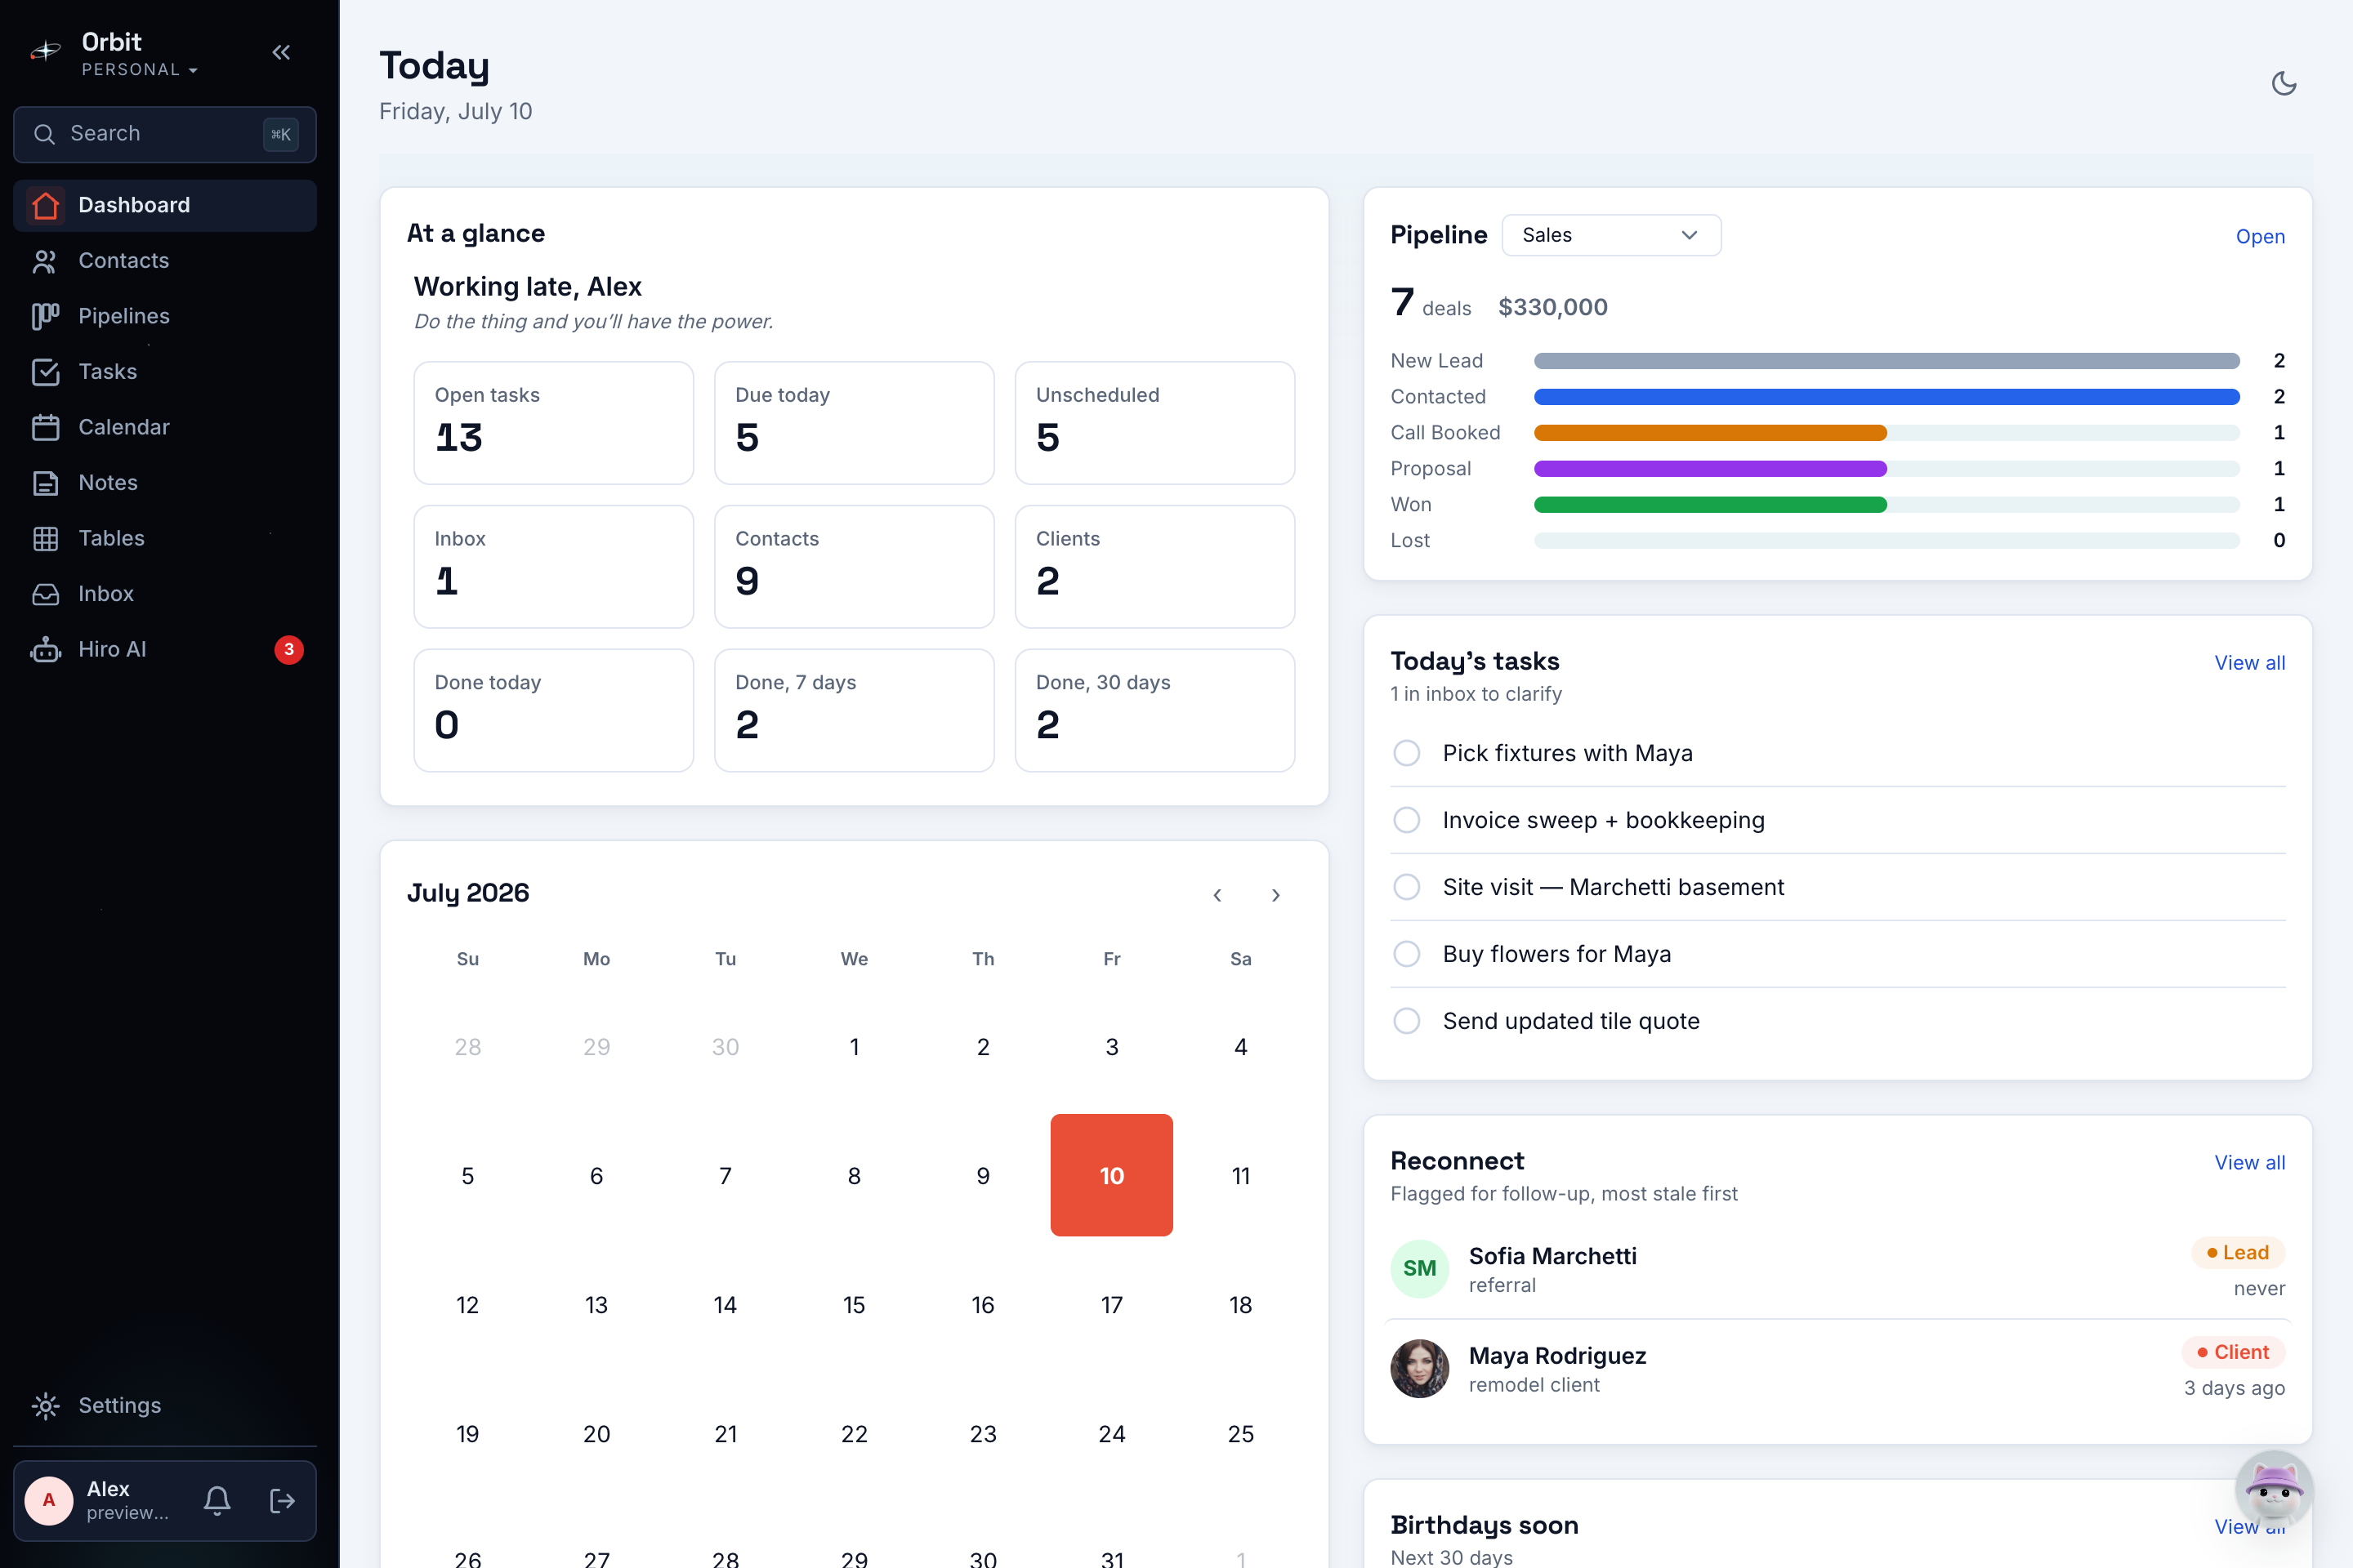Go to previous month in calendar
The width and height of the screenshot is (2353, 1568).
1217,895
